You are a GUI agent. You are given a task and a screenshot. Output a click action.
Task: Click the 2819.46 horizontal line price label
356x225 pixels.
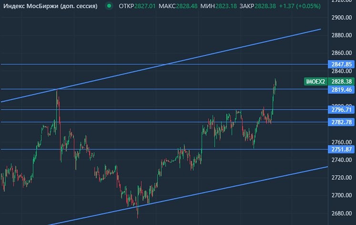tap(341, 90)
